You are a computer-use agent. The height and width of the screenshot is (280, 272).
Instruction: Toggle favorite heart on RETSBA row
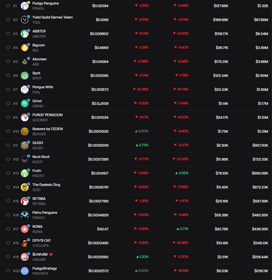coord(8,201)
